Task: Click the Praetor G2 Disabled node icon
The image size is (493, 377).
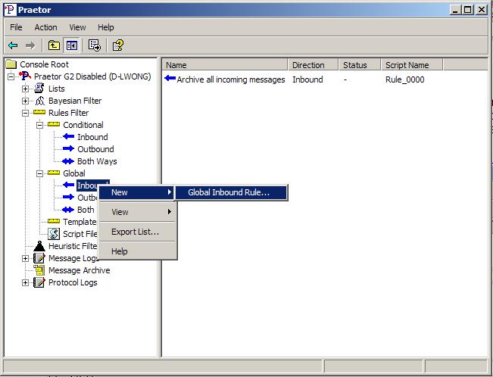Action: coord(25,76)
